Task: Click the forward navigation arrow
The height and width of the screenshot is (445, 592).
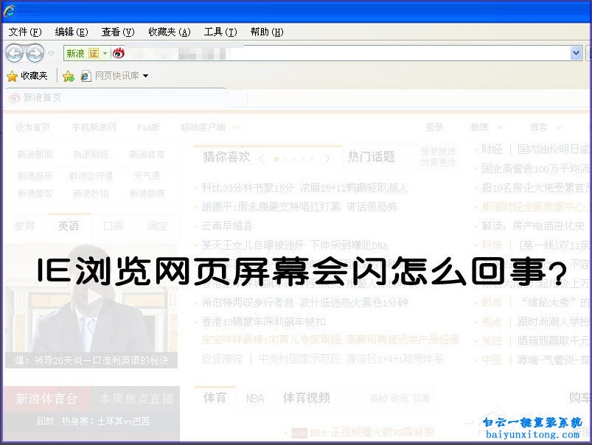Action: pyautogui.click(x=35, y=53)
